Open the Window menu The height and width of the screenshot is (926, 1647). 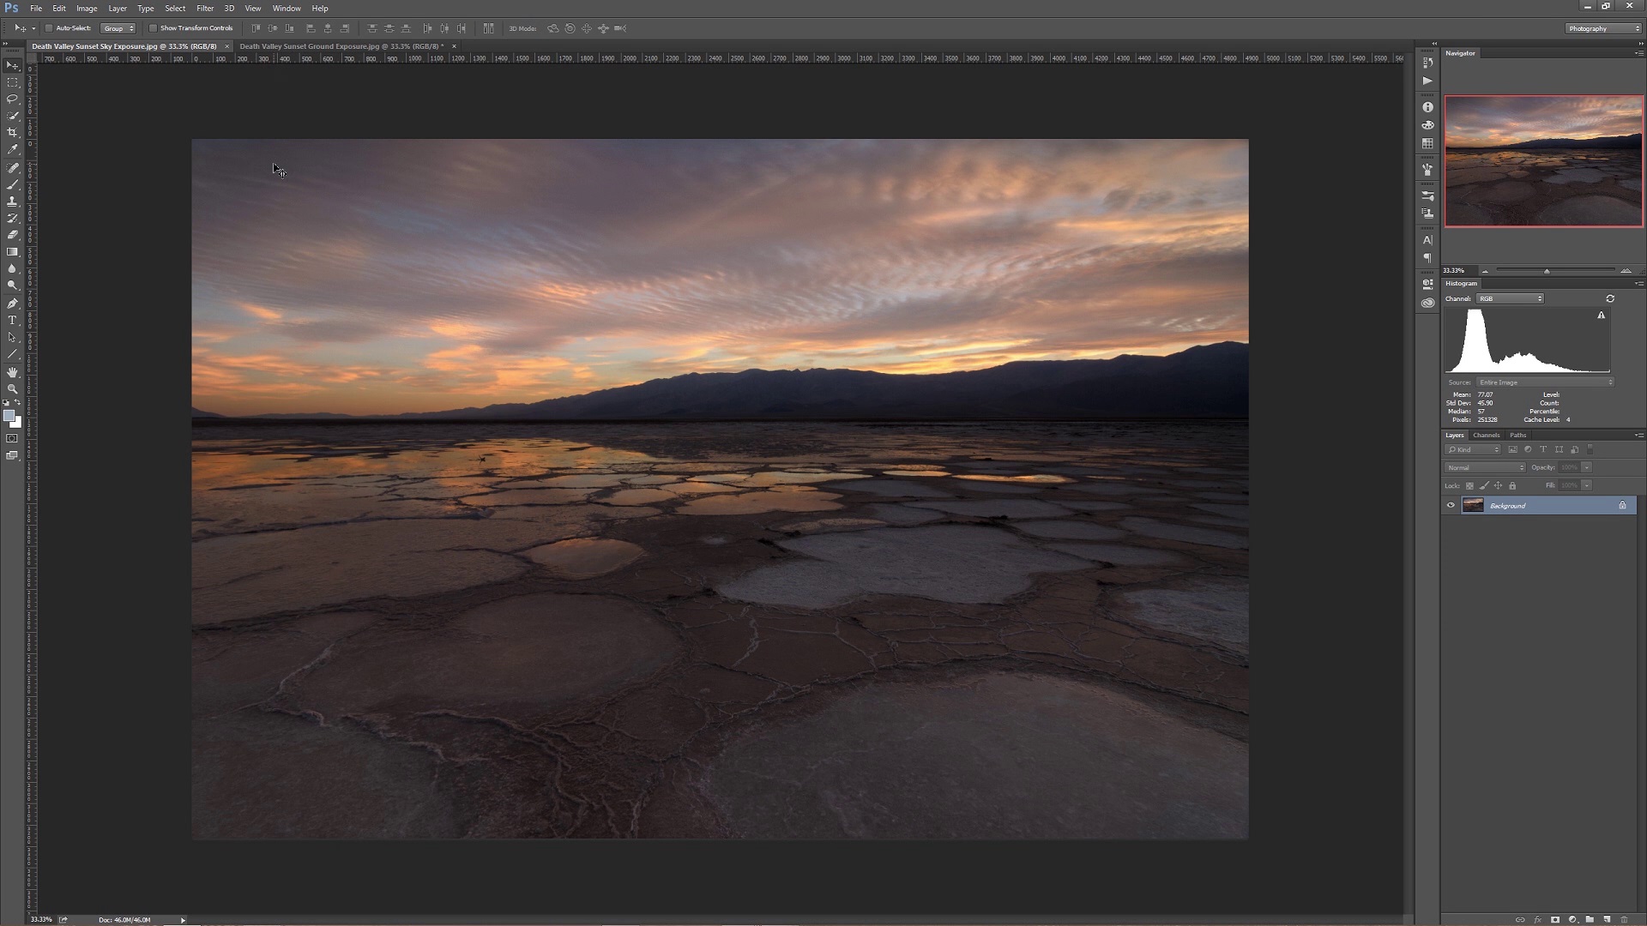tap(287, 9)
